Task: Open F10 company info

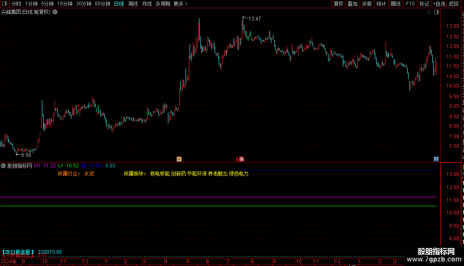Action: (x=410, y=4)
